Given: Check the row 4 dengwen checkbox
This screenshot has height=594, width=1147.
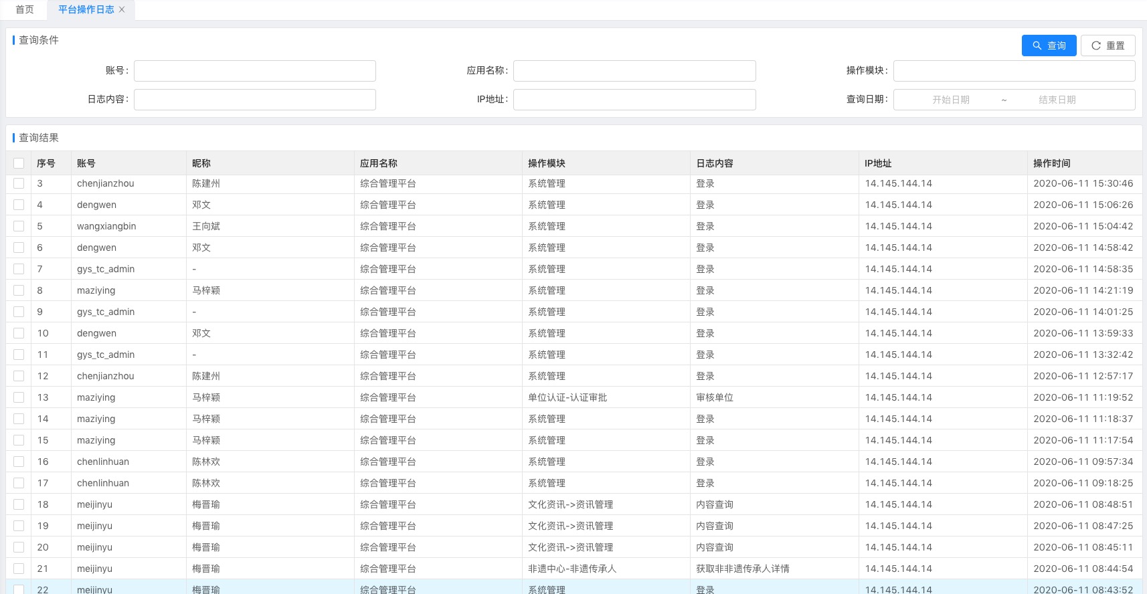Looking at the screenshot, I should point(19,205).
